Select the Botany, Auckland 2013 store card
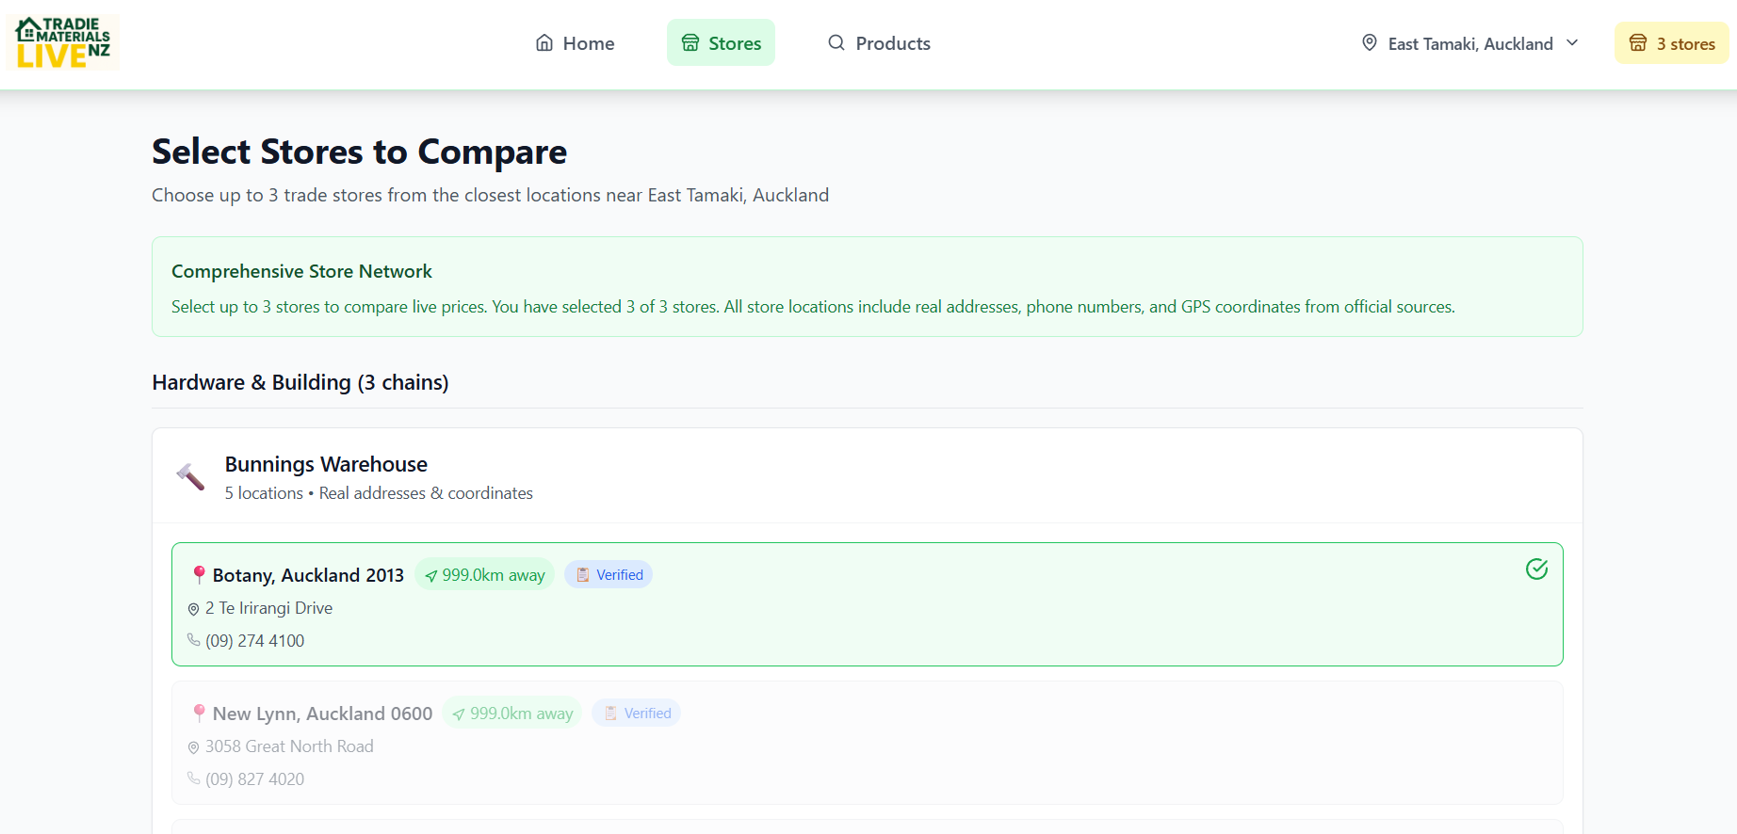 coord(867,604)
